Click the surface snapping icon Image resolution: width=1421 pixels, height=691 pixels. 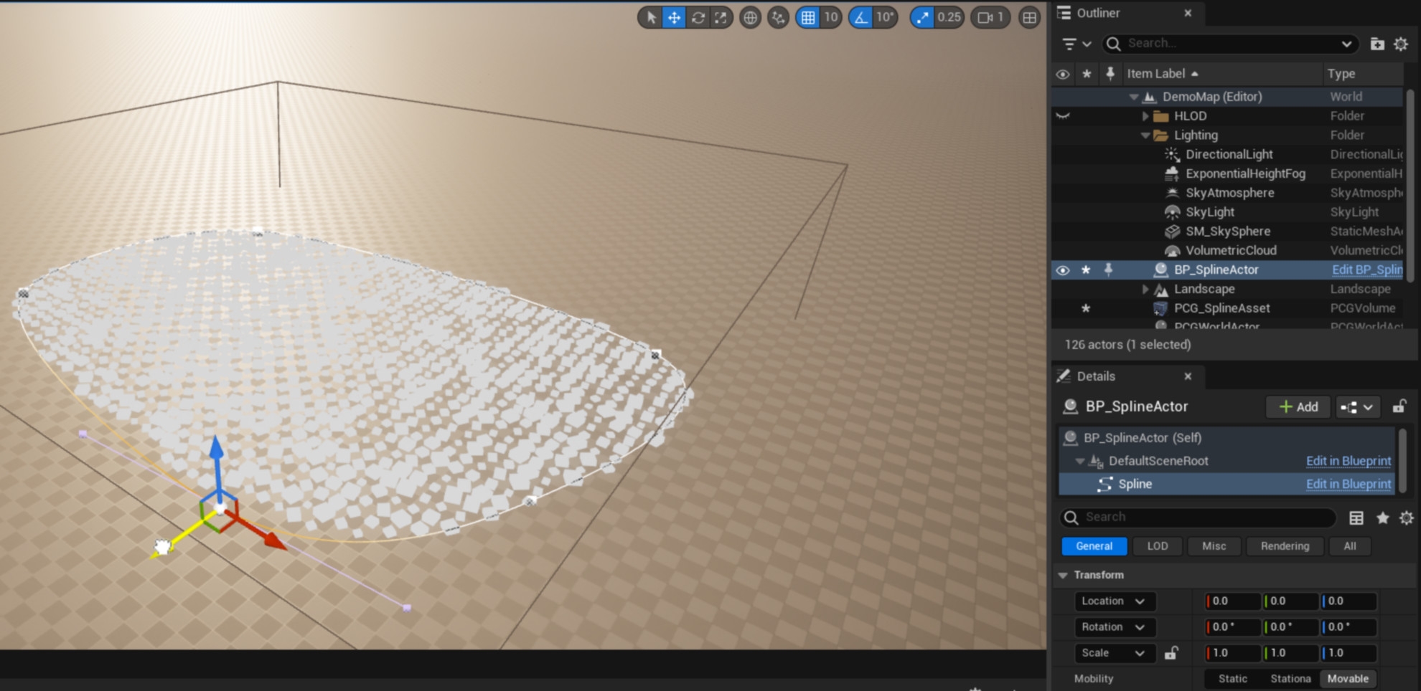coord(778,18)
